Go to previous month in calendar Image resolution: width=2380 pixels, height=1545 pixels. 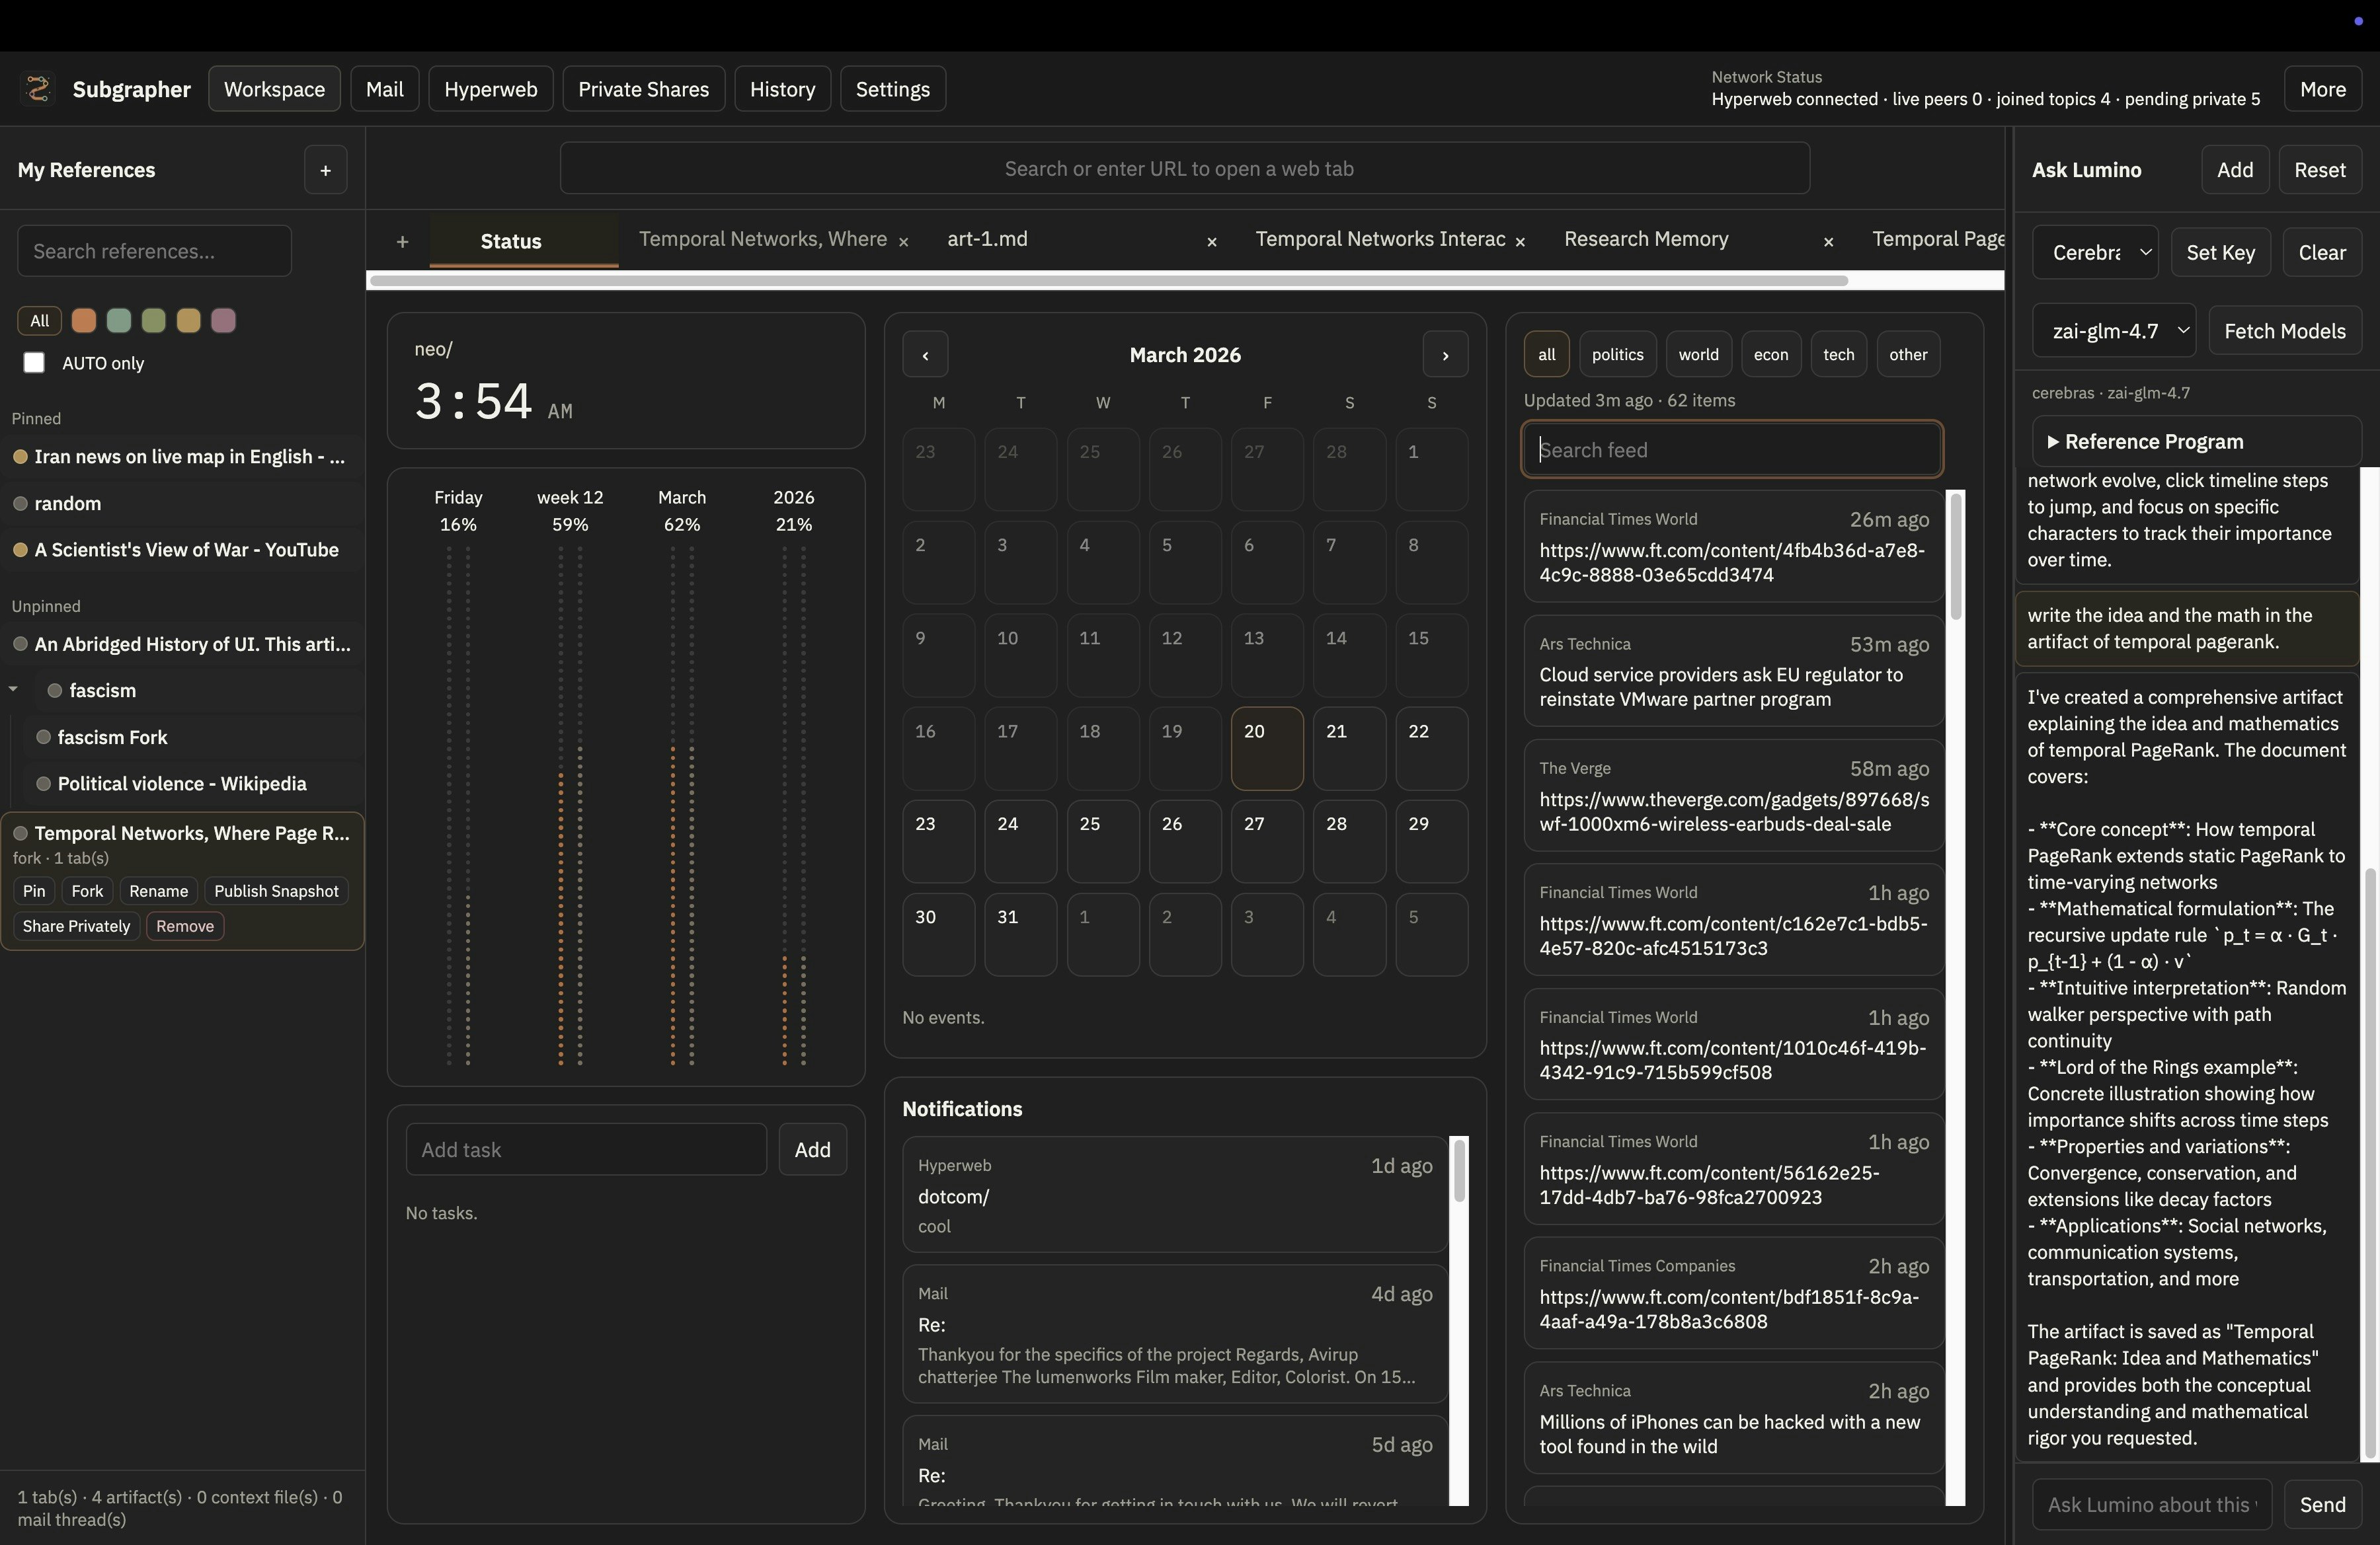925,355
